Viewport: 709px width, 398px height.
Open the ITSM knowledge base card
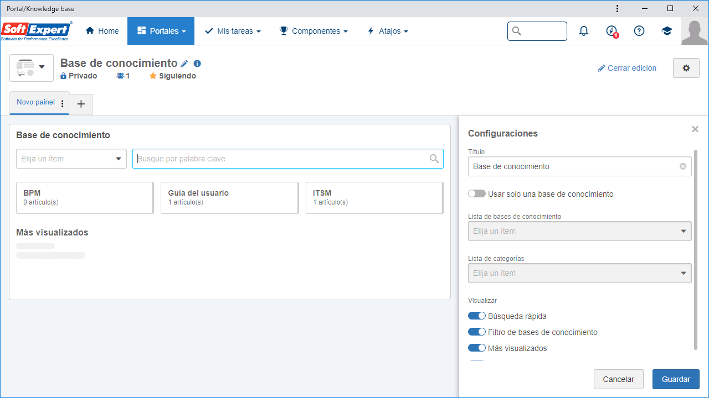[x=374, y=197]
